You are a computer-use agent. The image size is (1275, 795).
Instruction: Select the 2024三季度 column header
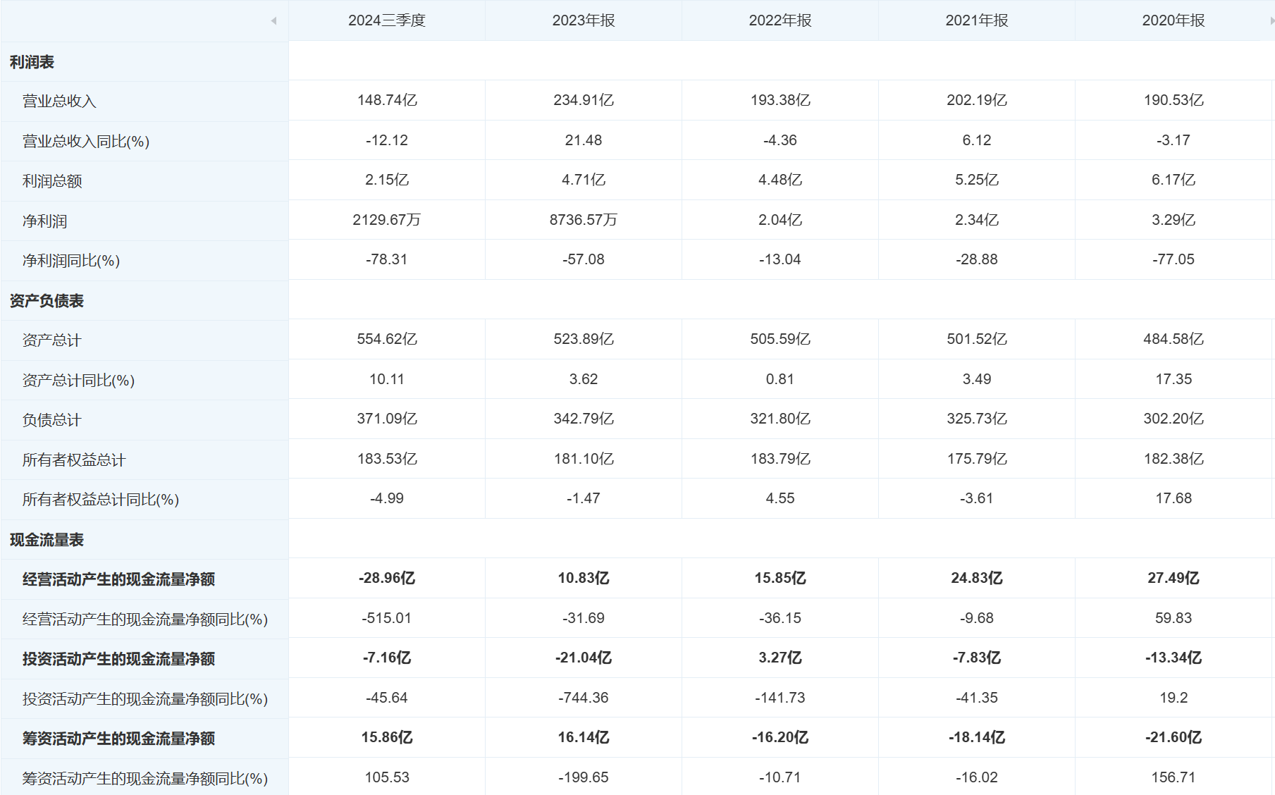coord(386,20)
